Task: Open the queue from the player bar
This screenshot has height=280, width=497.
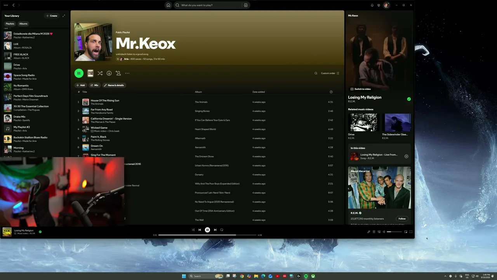Action: coord(374,232)
